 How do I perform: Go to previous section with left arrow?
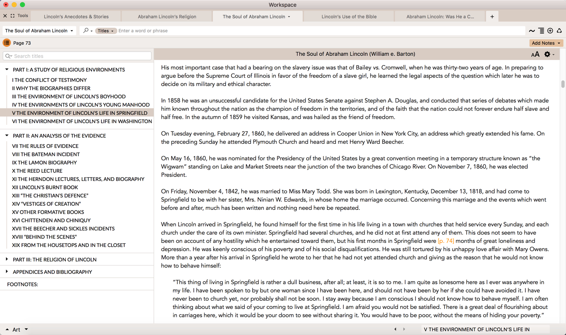coord(395,329)
